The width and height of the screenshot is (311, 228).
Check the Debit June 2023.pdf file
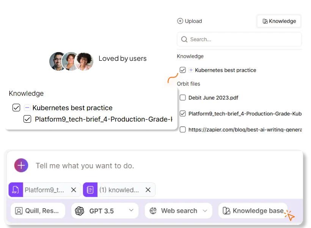click(182, 98)
